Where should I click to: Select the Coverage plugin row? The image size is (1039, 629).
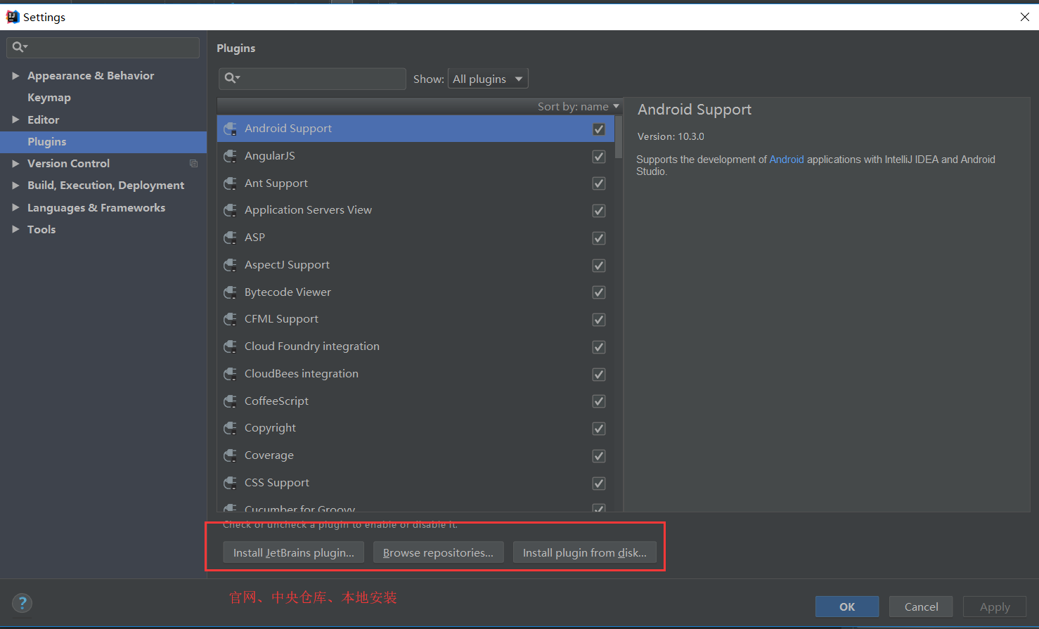(416, 455)
